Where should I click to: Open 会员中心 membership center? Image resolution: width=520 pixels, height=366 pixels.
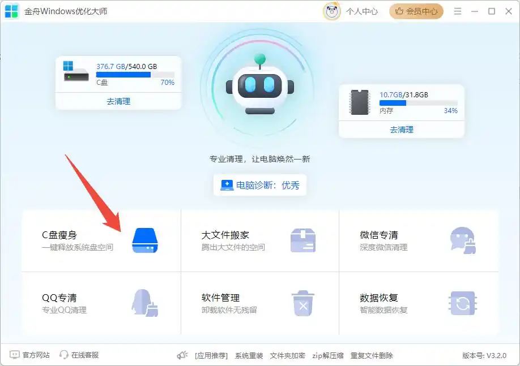tap(416, 11)
